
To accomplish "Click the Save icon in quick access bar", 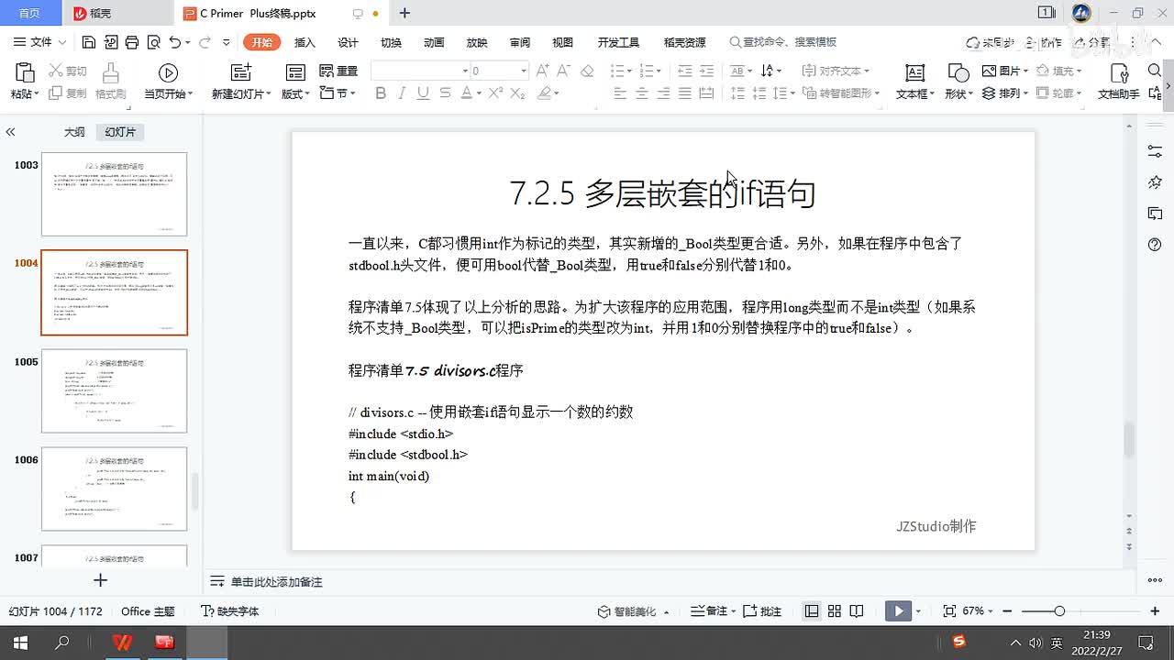I will pos(89,42).
